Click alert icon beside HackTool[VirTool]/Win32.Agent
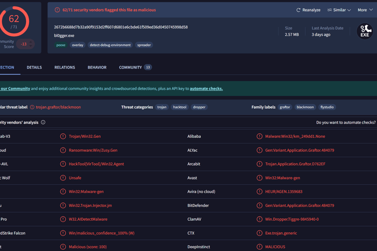 point(63,164)
